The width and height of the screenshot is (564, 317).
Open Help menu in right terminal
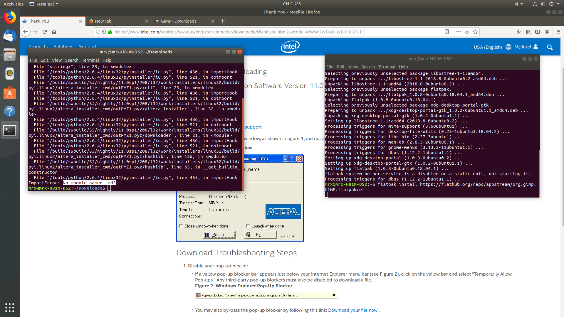point(403,67)
